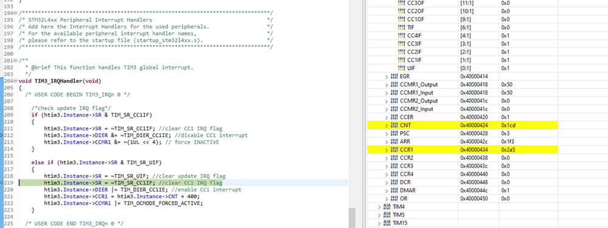608x228 pixels.
Task: Click the CCER register icon
Action: coord(394,117)
